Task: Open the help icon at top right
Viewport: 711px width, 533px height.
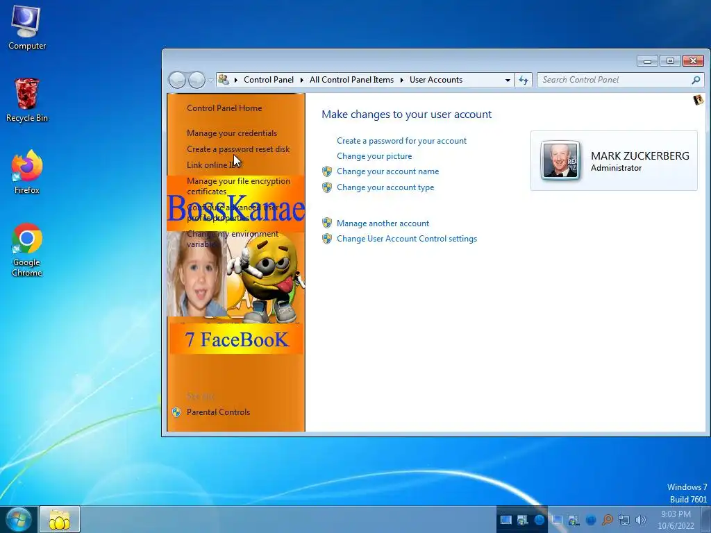Action: tap(698, 100)
